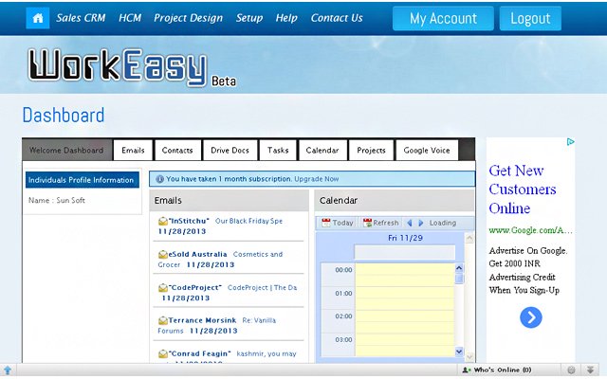Open the Help menu
The height and width of the screenshot is (379, 607).
(x=286, y=18)
